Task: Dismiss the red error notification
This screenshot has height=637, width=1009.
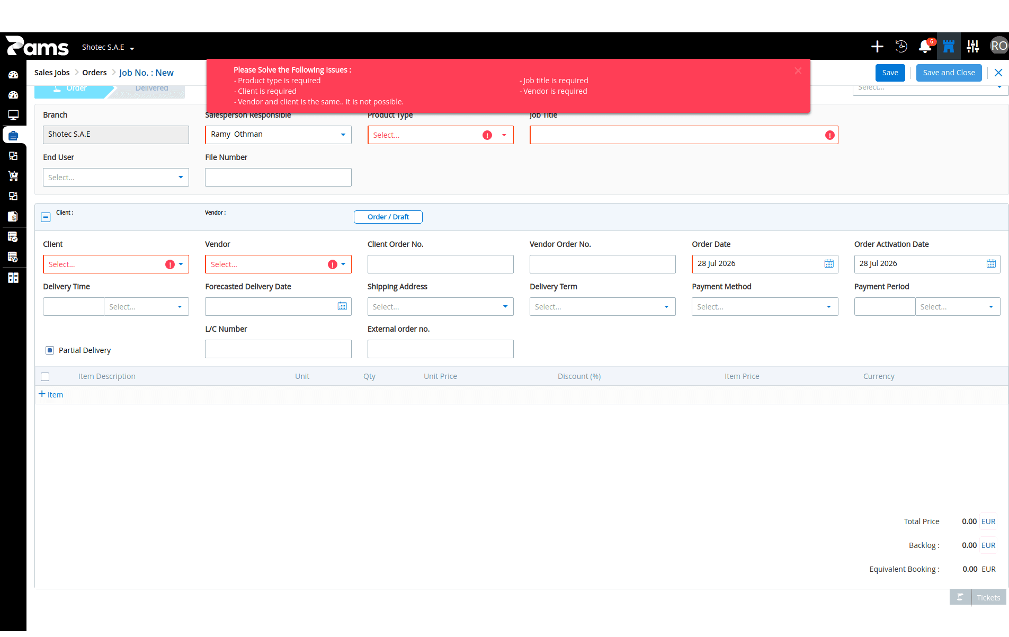Action: 798,71
